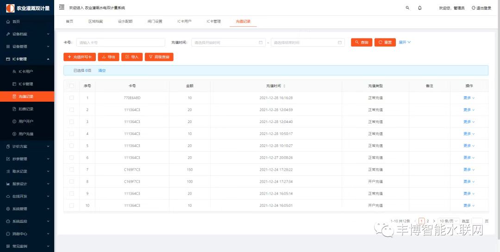Open the 10条/页 page size dropdown

449,221
